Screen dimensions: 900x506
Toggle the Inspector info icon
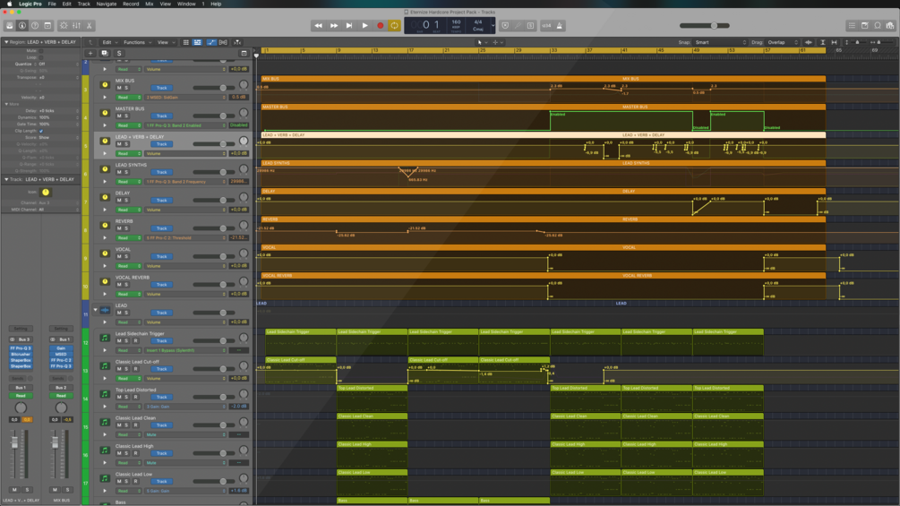coord(22,26)
